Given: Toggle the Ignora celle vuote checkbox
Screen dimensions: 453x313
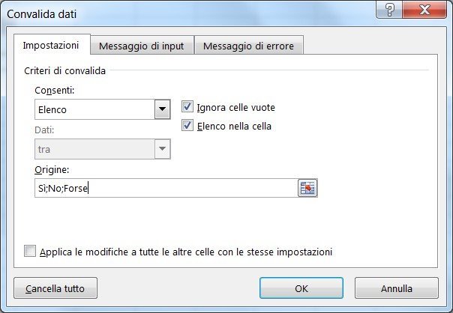Looking at the screenshot, I should pos(187,107).
